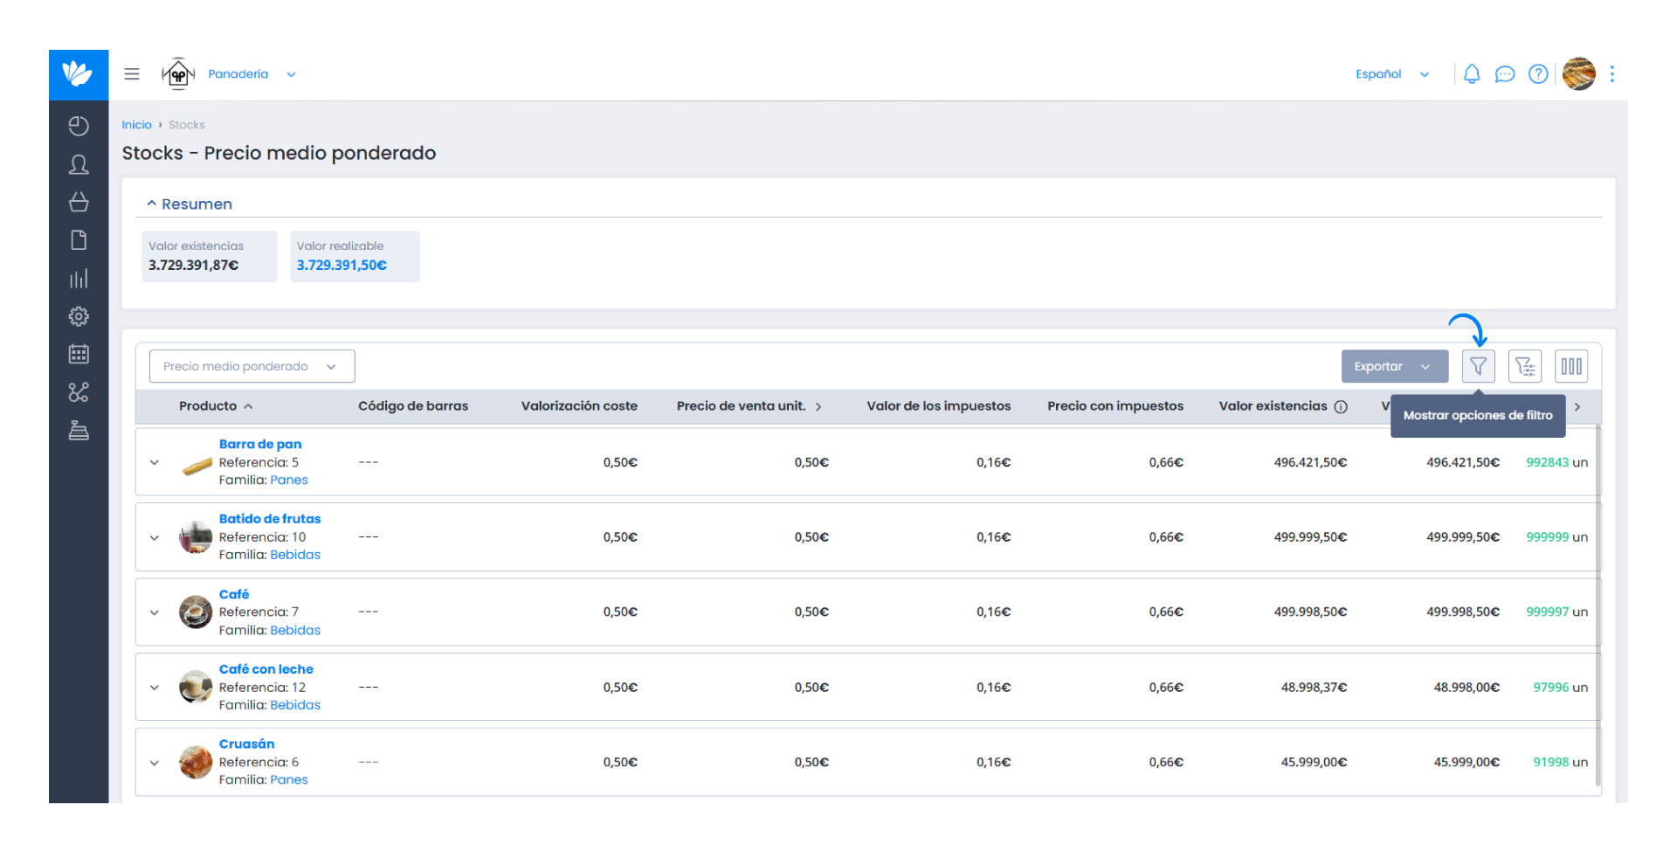Image resolution: width=1677 pixels, height=851 pixels.
Task: Open the Café product link
Action: [234, 594]
